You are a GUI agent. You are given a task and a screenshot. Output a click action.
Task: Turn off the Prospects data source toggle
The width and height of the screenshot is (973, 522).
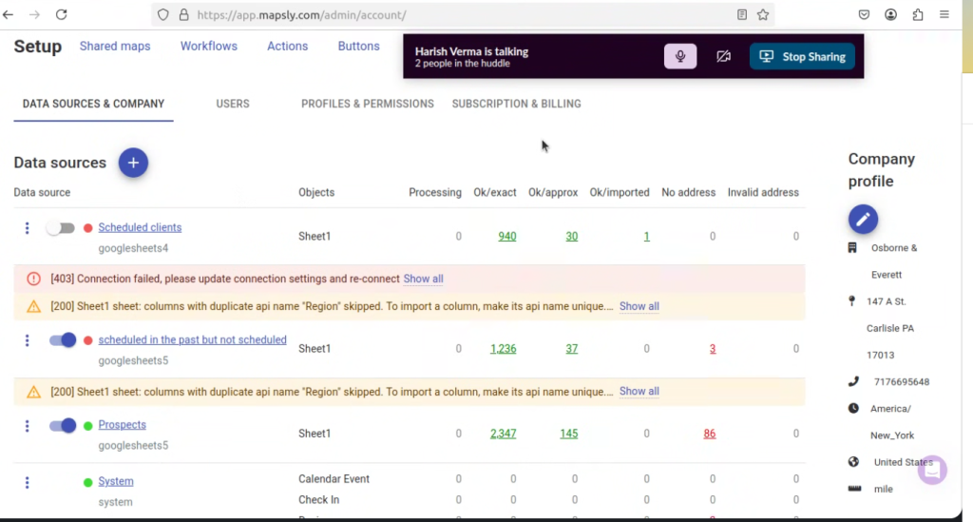click(63, 426)
